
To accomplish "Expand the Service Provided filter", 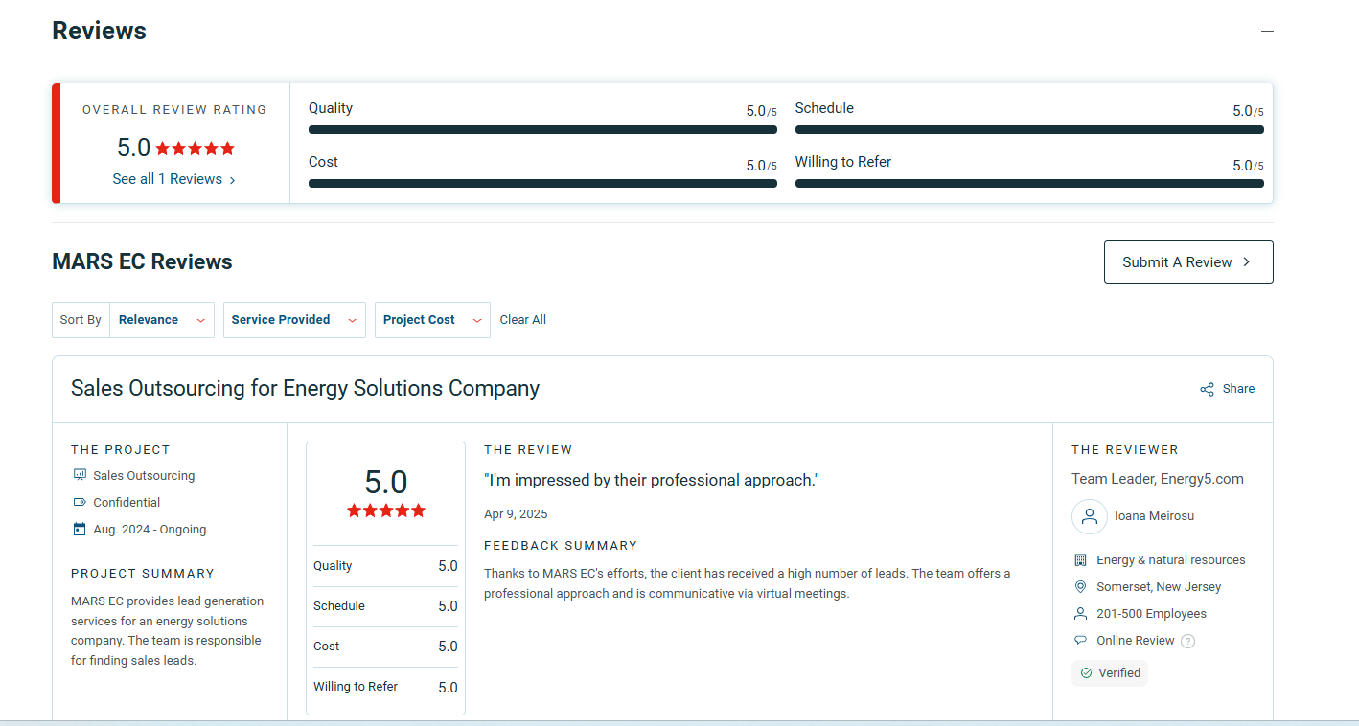I will coord(294,320).
